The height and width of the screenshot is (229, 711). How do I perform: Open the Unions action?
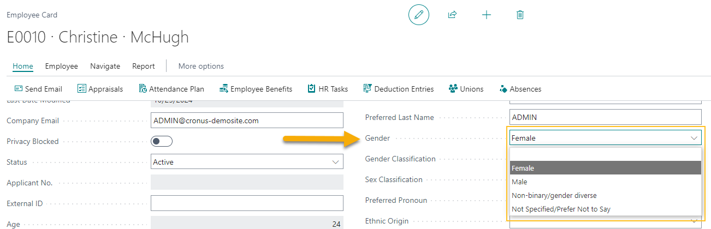click(466, 89)
